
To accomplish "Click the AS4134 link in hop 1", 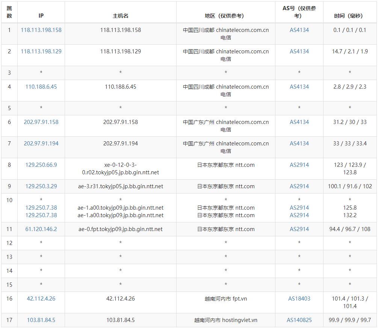I will (299, 30).
